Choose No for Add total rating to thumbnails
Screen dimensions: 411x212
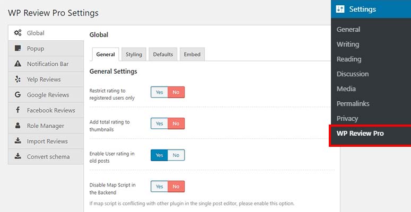coord(176,123)
